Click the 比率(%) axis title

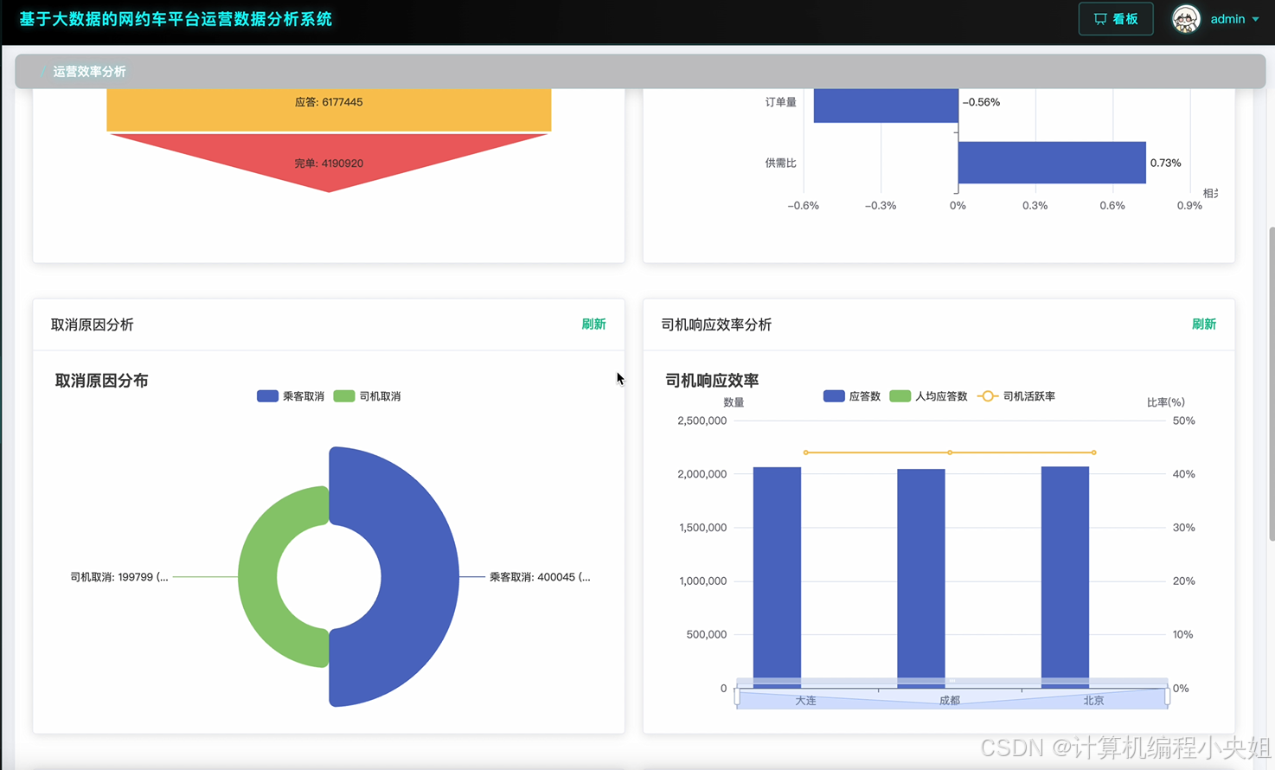tap(1165, 402)
